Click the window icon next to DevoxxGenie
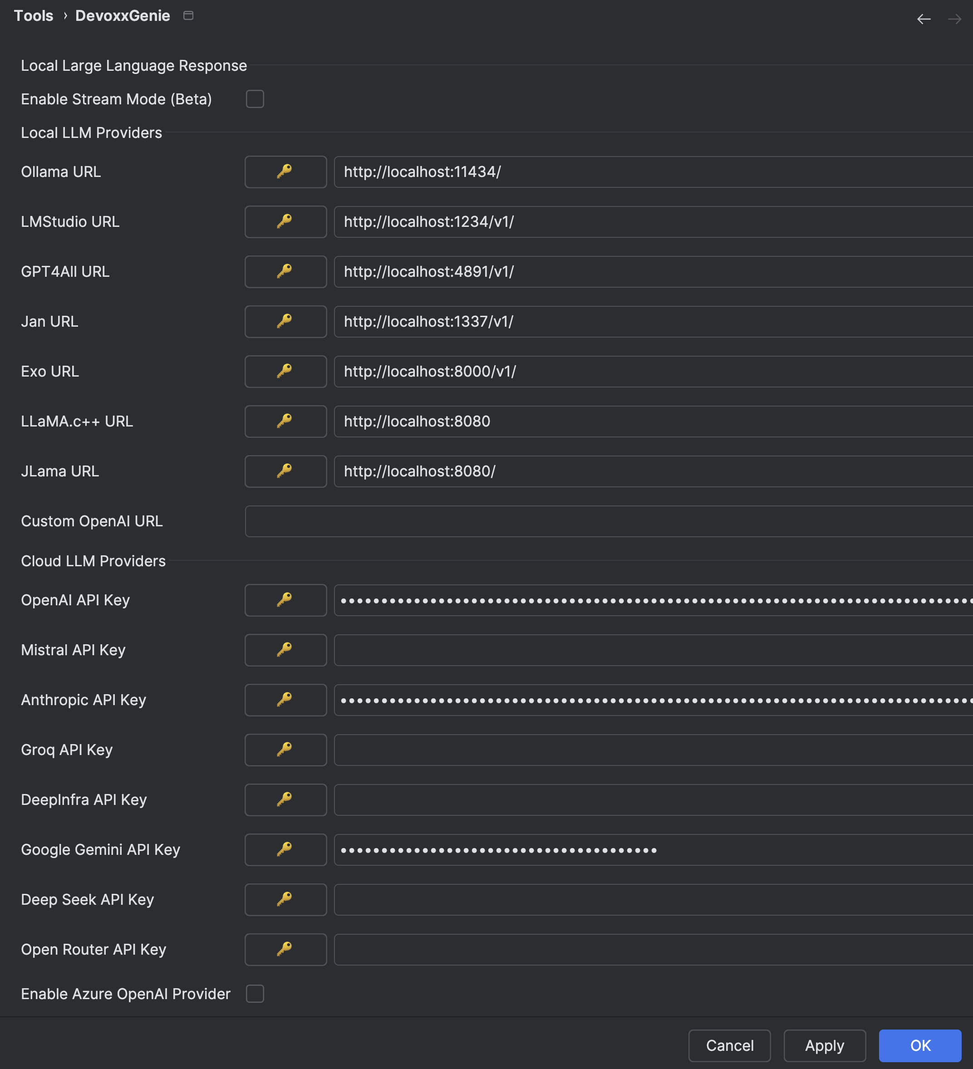The width and height of the screenshot is (973, 1069). (188, 15)
